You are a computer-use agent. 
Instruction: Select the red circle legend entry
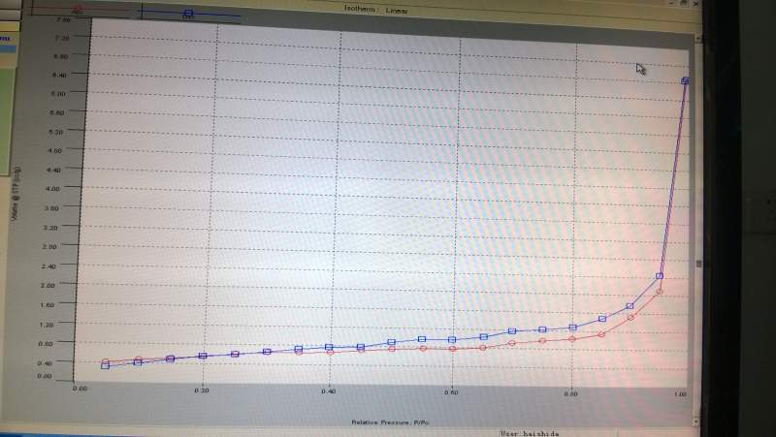click(x=78, y=9)
